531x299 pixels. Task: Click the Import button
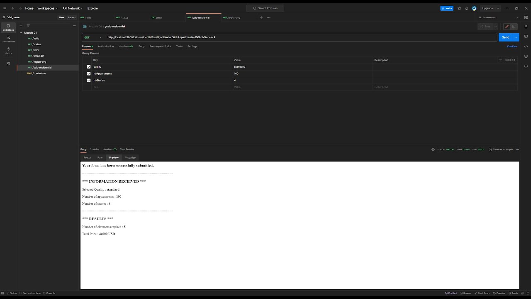coord(72,17)
